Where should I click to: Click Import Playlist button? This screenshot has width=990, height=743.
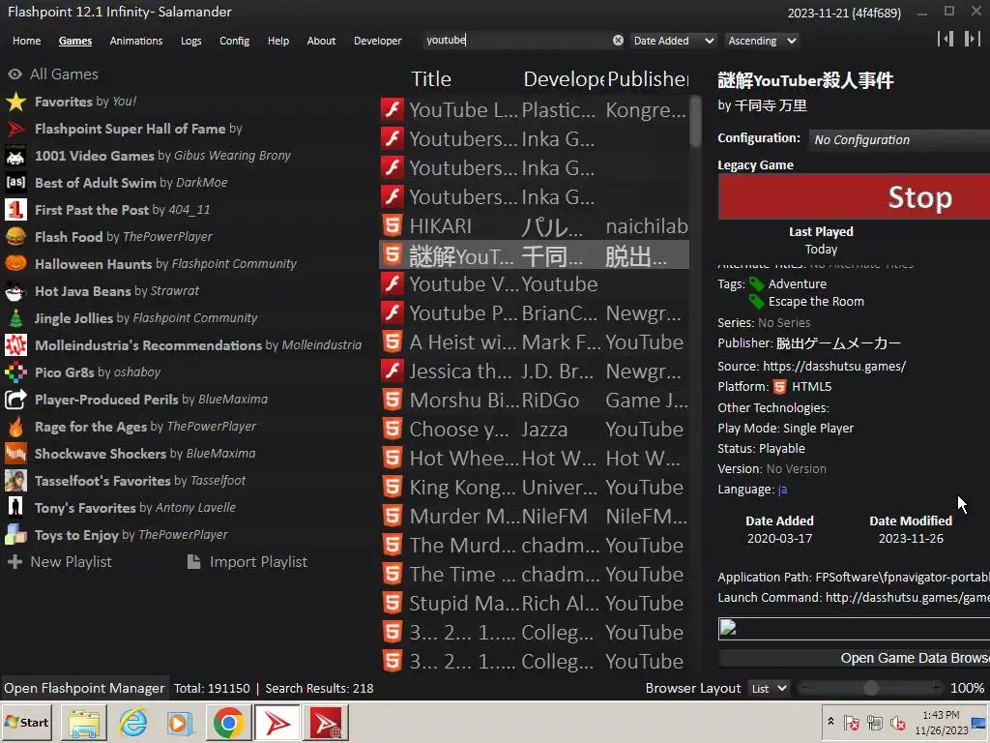coord(247,562)
